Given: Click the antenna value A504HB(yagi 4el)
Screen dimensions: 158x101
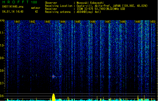Looking at the screenshot, I should point(89,12).
